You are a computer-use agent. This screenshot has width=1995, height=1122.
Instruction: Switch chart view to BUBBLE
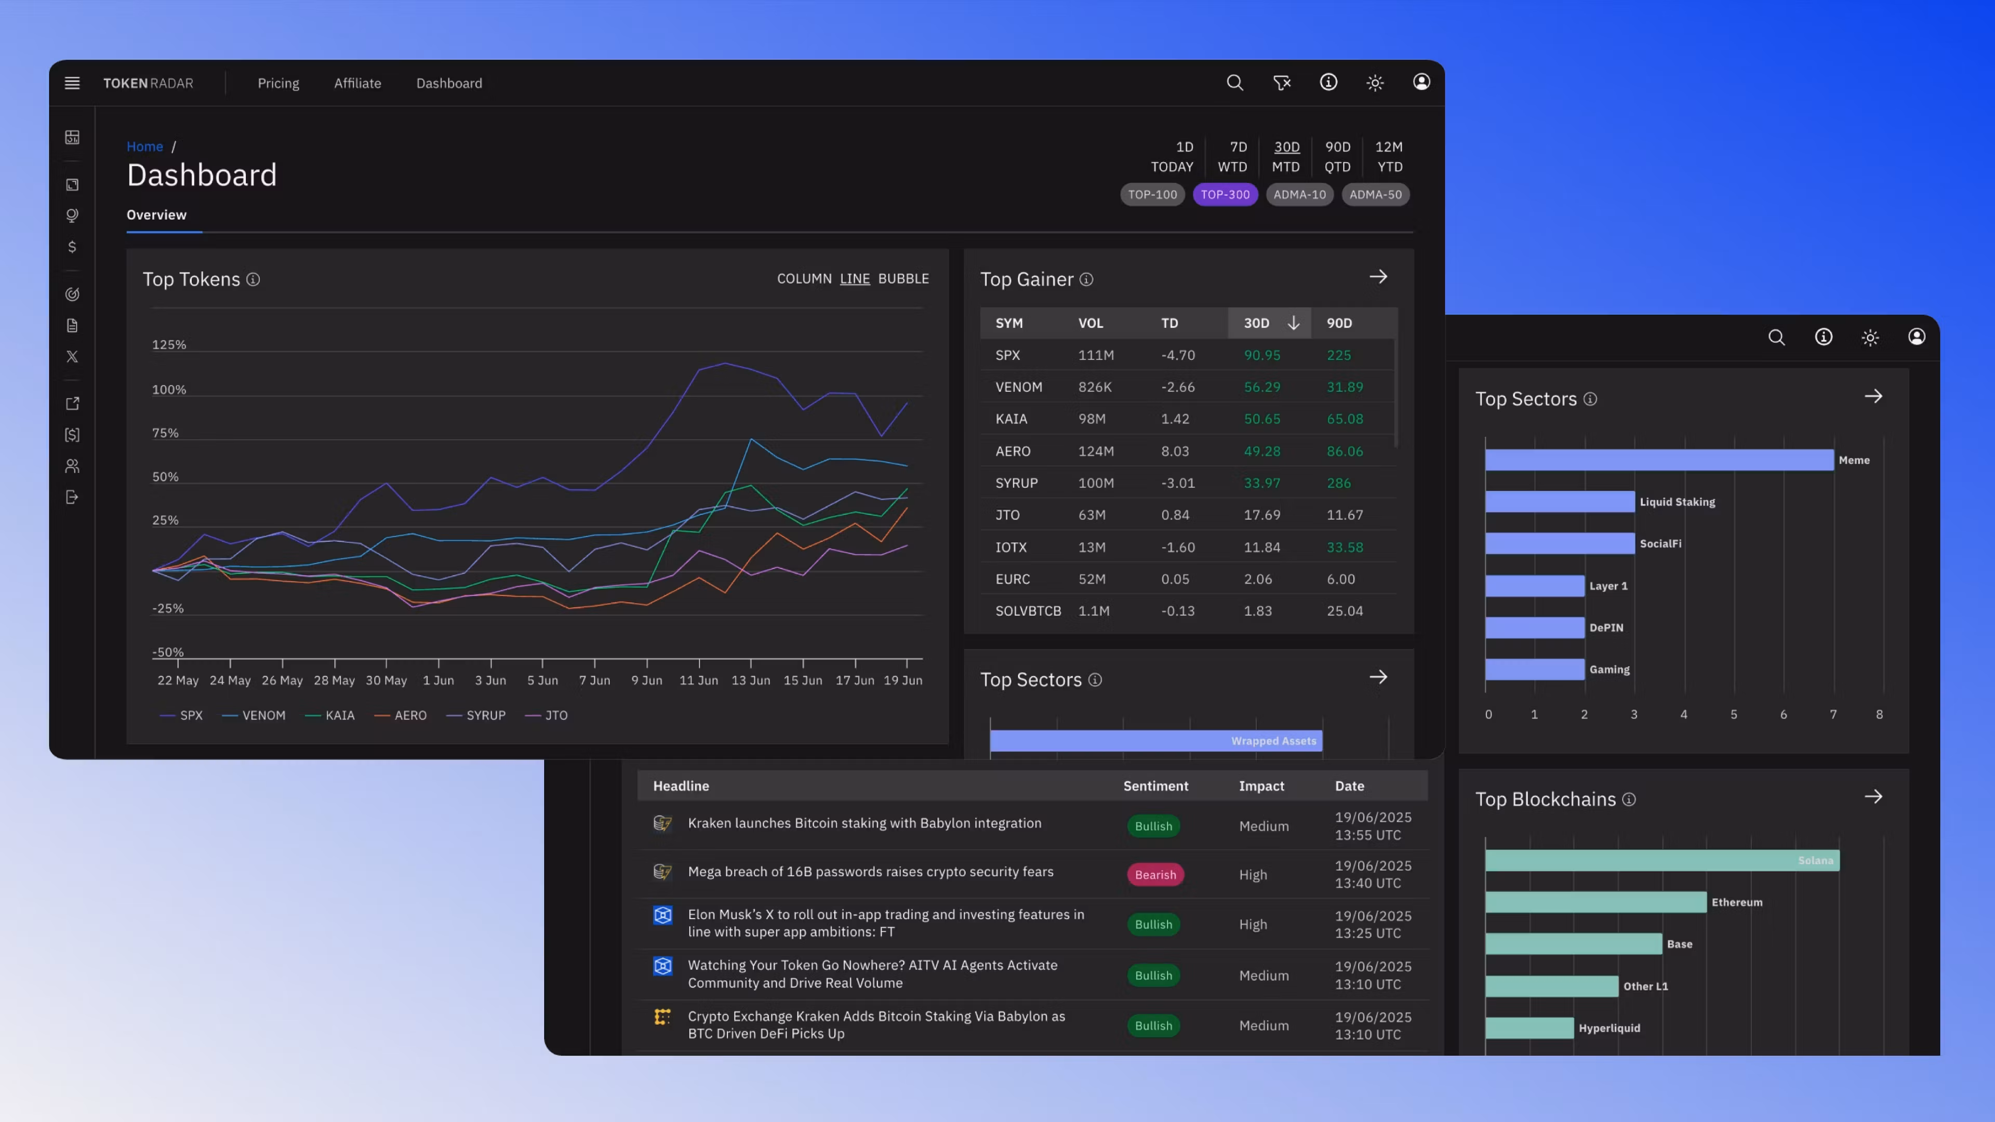903,279
